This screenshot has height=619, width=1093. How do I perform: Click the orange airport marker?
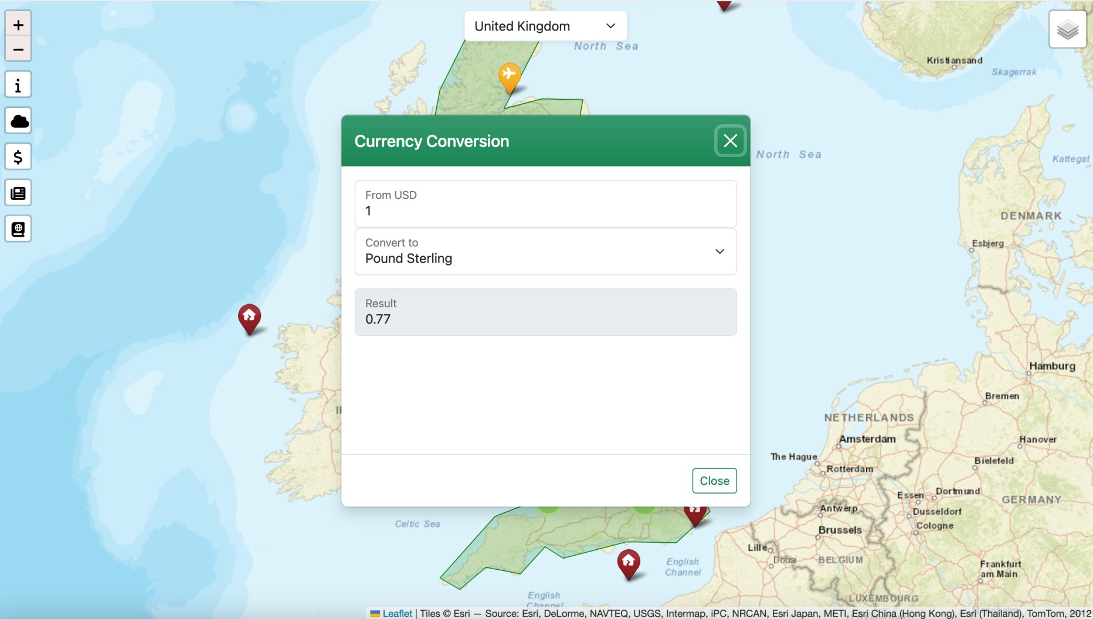[509, 76]
